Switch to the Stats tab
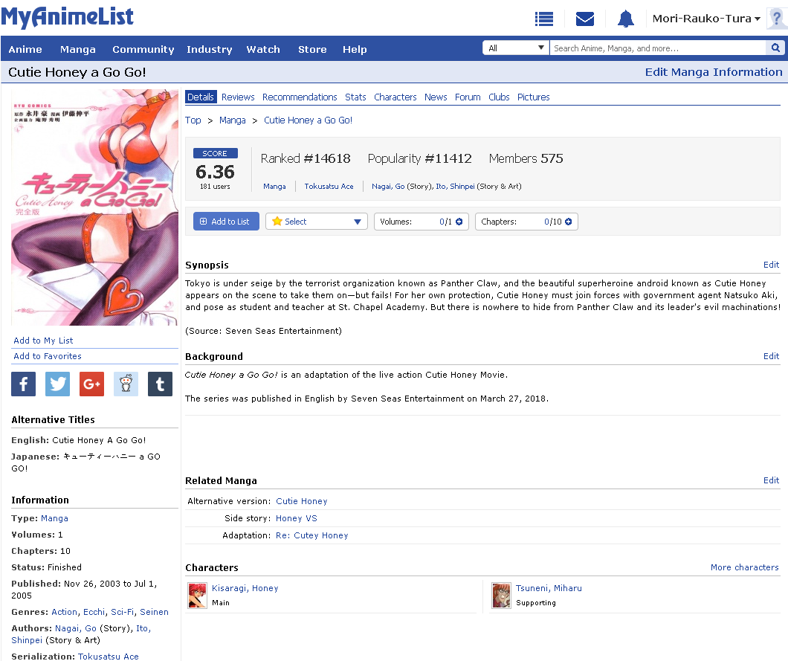The height and width of the screenshot is (661, 788). tap(355, 97)
